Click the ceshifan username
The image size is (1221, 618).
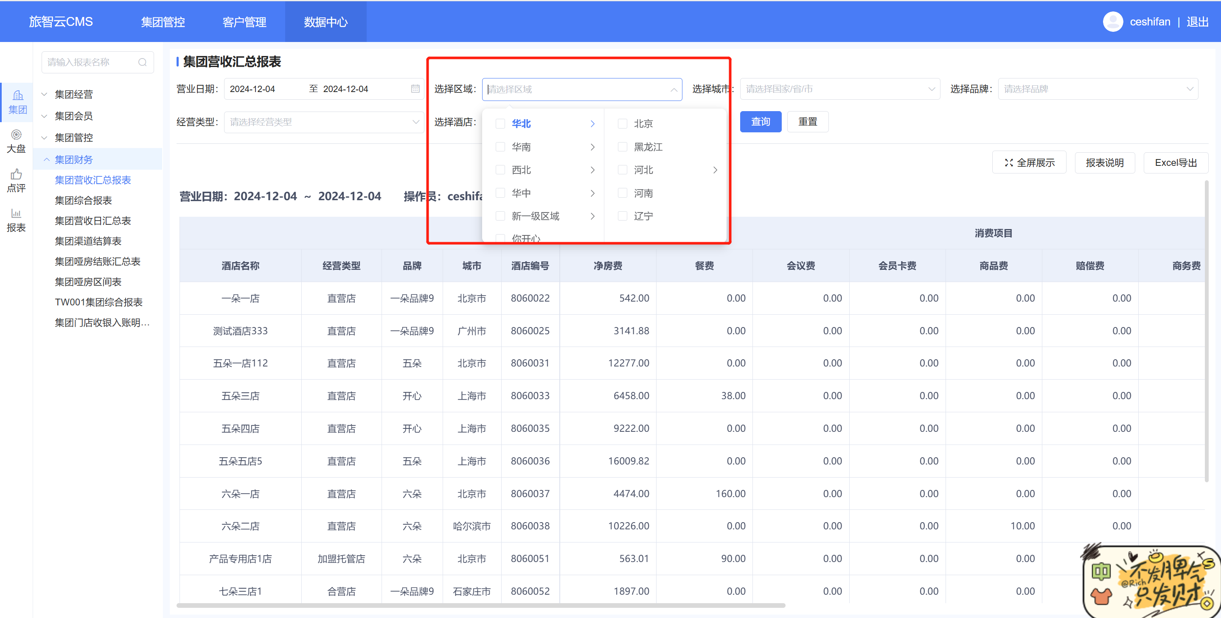(1149, 22)
